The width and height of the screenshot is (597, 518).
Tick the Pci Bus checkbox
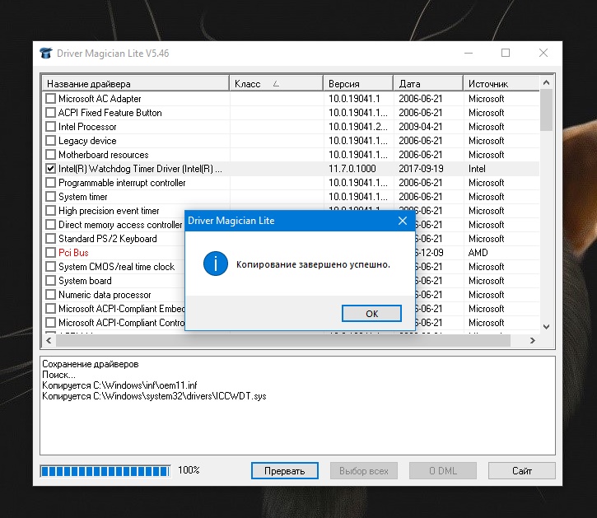point(50,253)
